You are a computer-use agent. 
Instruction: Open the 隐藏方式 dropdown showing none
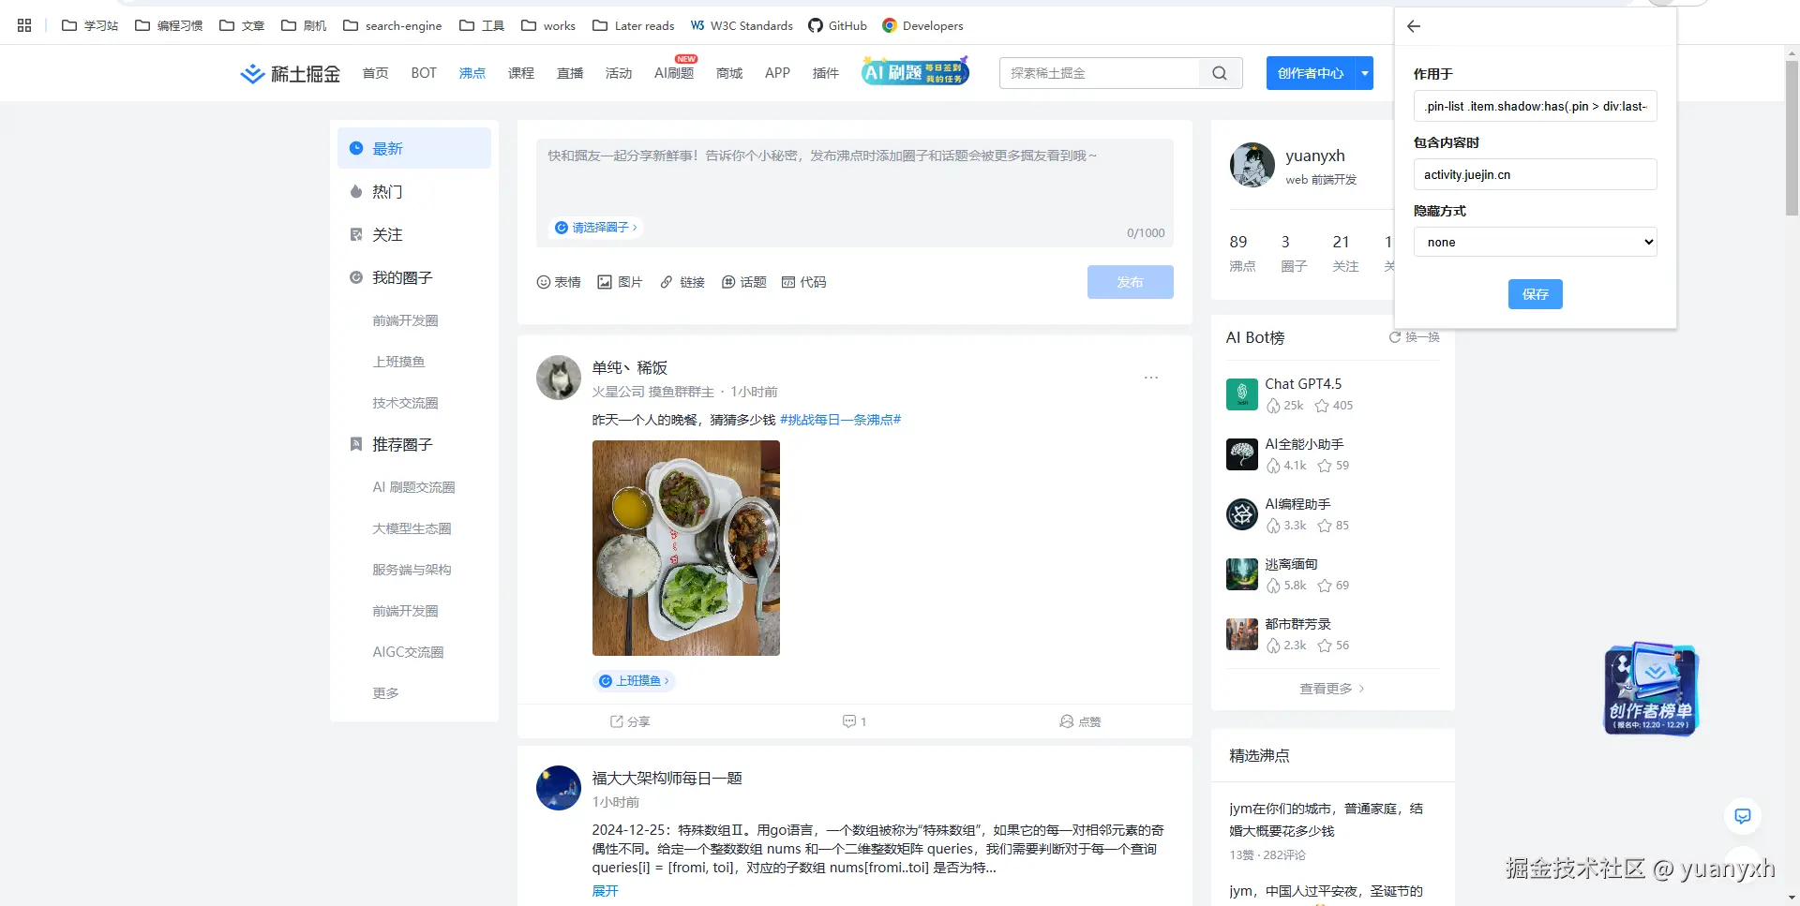click(x=1535, y=242)
